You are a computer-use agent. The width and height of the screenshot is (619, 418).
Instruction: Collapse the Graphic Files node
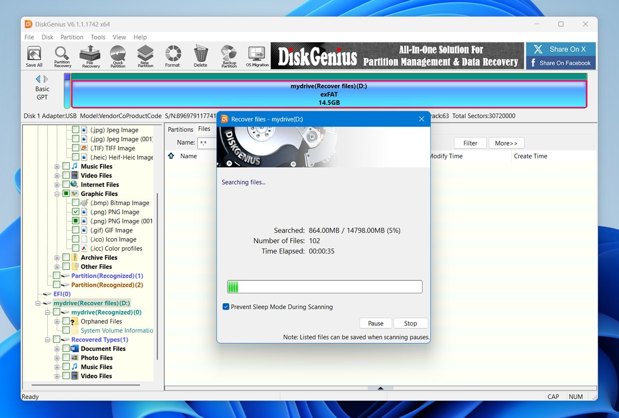[x=57, y=193]
